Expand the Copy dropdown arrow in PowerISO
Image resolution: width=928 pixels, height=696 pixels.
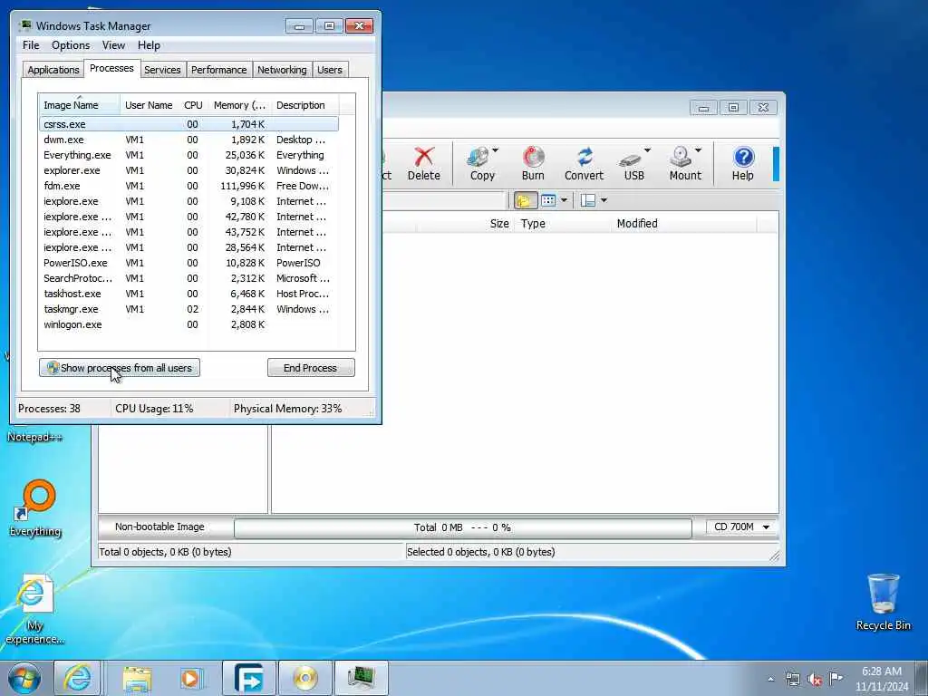click(x=496, y=150)
